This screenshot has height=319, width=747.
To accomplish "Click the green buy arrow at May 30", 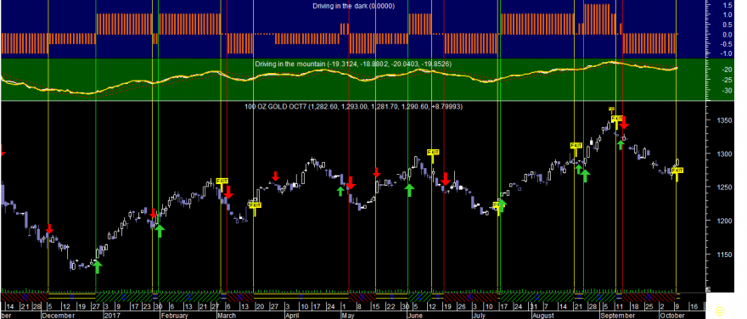I will (409, 189).
